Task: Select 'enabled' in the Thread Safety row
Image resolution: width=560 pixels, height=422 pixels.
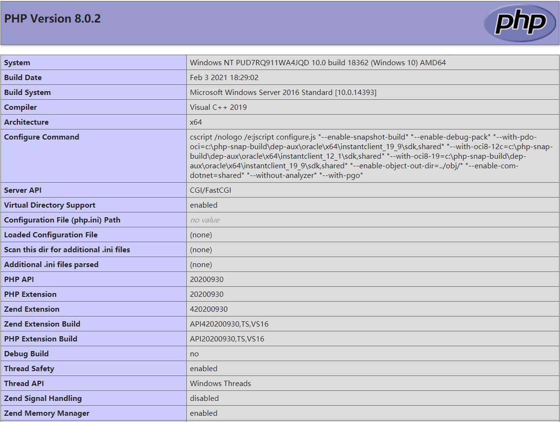Action: (x=204, y=369)
